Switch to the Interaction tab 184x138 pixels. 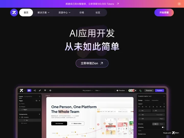155,100
